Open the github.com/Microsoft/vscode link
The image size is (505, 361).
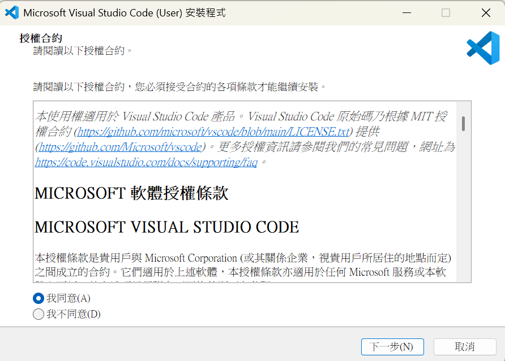[x=120, y=147]
